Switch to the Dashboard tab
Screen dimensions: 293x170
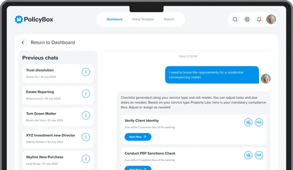pos(114,19)
